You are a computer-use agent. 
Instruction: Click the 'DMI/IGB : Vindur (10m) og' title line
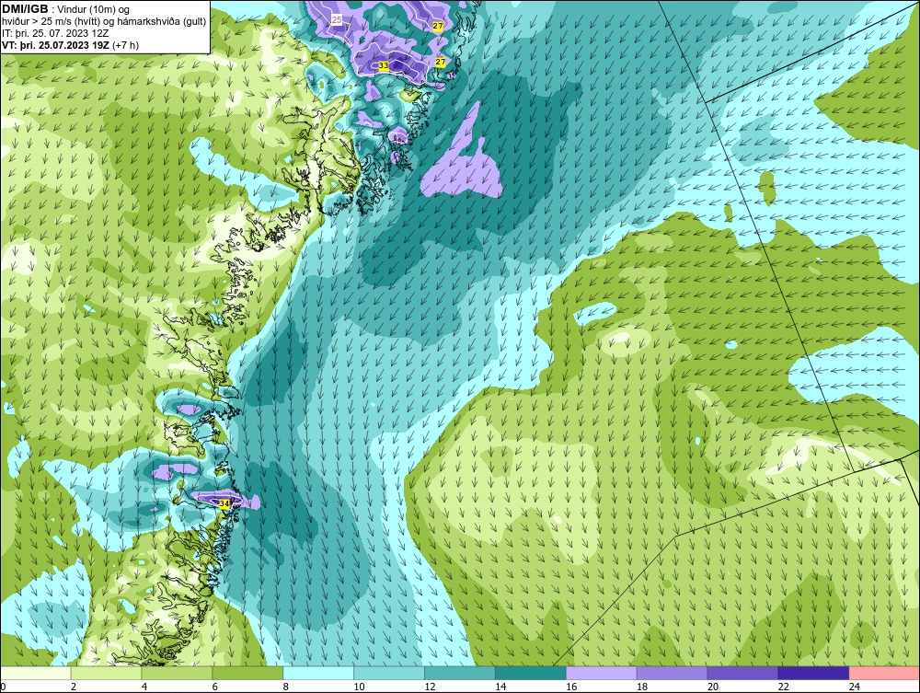point(65,9)
